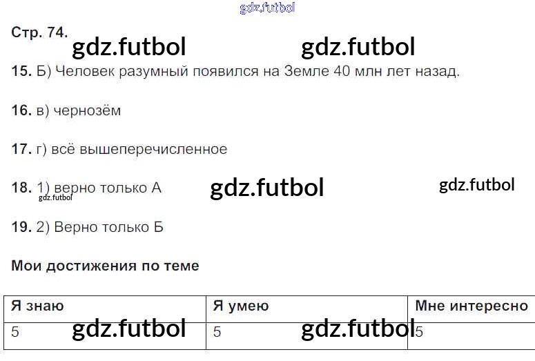
Task: Click the "Я знаю" table header
Action: pos(38,306)
